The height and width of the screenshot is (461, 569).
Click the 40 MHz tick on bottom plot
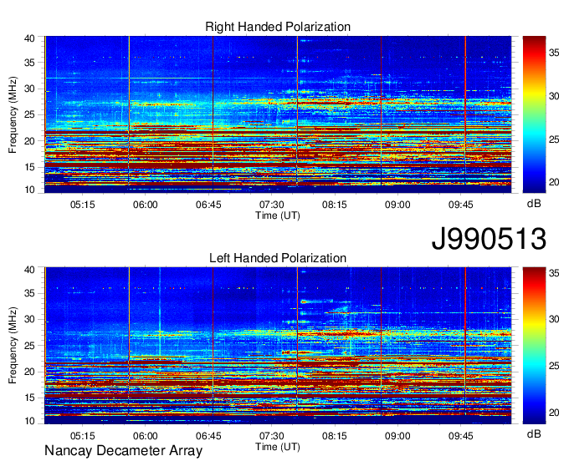click(30, 270)
